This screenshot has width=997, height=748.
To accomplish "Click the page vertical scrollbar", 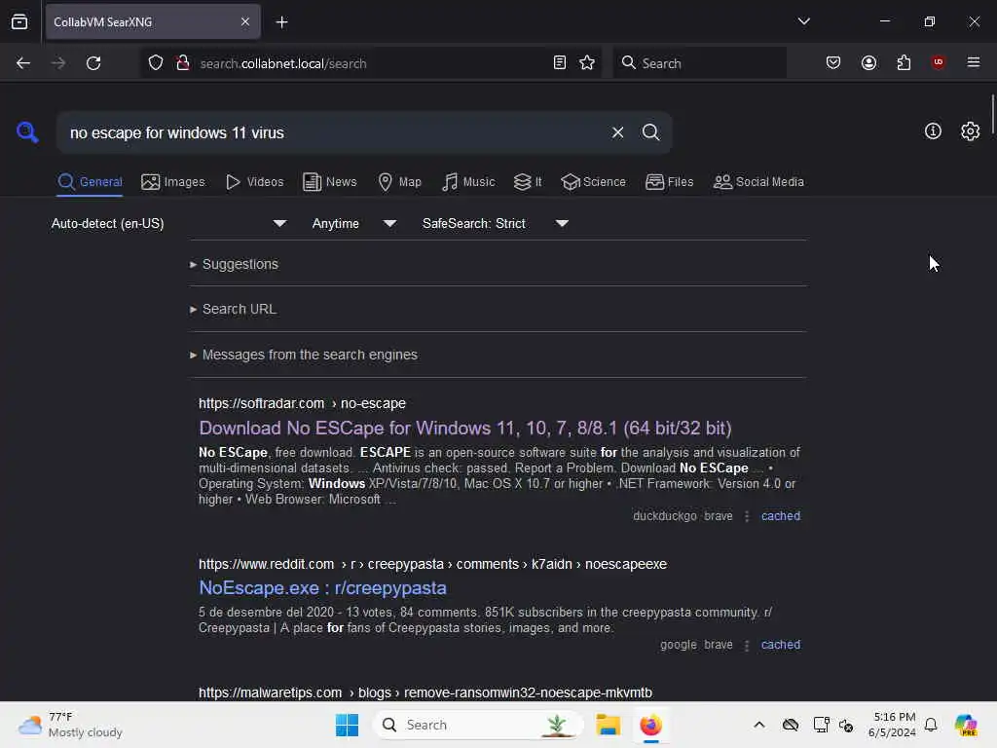I will (992, 115).
